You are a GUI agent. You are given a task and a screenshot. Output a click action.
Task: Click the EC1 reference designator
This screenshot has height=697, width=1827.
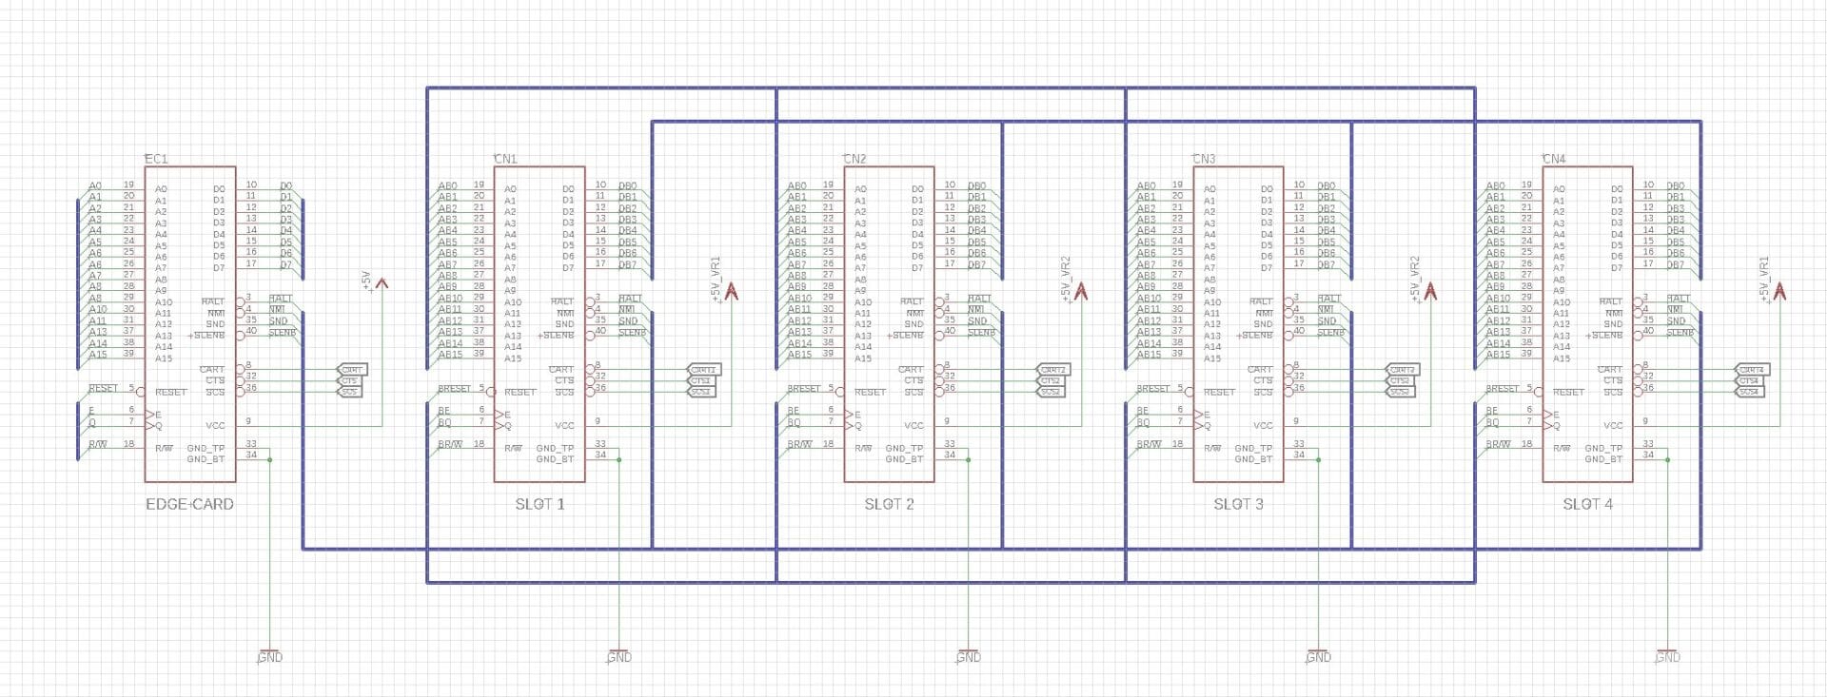point(156,159)
